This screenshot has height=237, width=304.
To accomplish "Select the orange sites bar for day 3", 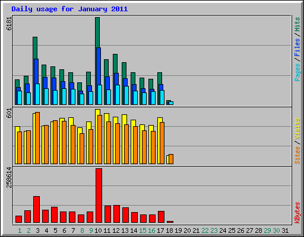I will pos(37,138).
